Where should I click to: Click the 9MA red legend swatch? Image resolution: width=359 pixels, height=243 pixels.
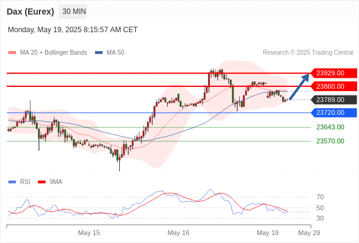pyautogui.click(x=41, y=182)
